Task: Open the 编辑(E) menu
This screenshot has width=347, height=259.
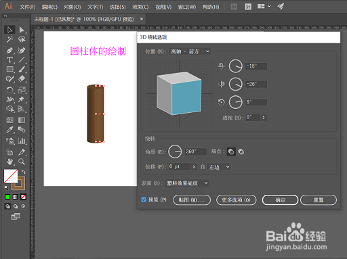Action: coord(49,7)
